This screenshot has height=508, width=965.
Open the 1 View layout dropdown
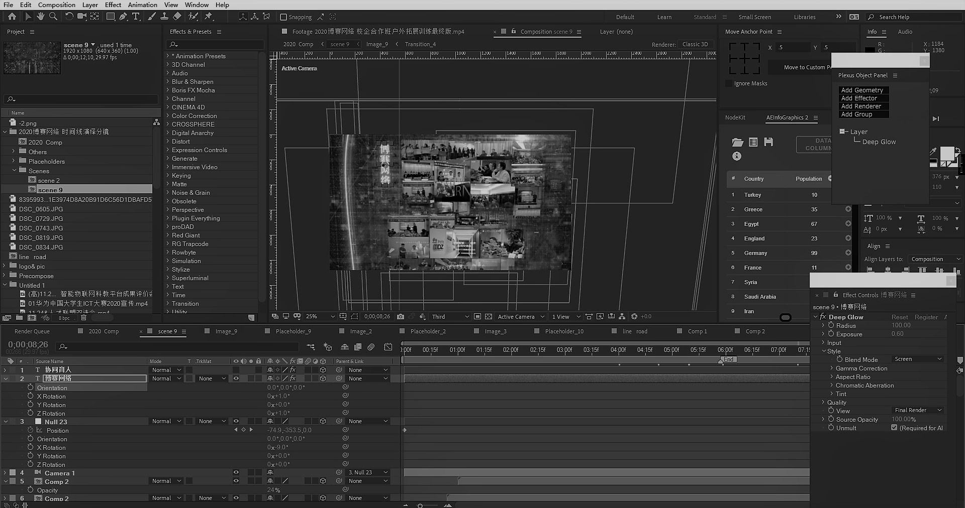click(566, 317)
